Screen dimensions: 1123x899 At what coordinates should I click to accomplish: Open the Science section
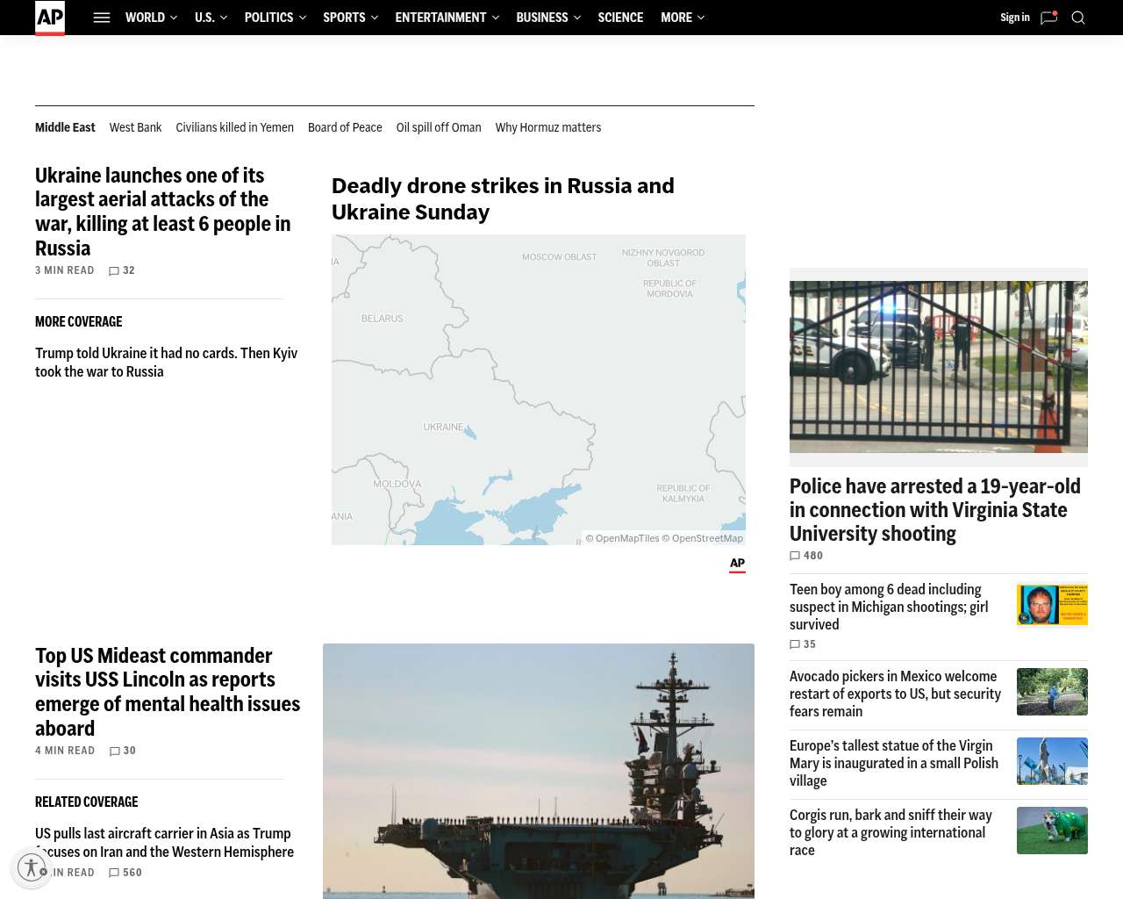(620, 18)
